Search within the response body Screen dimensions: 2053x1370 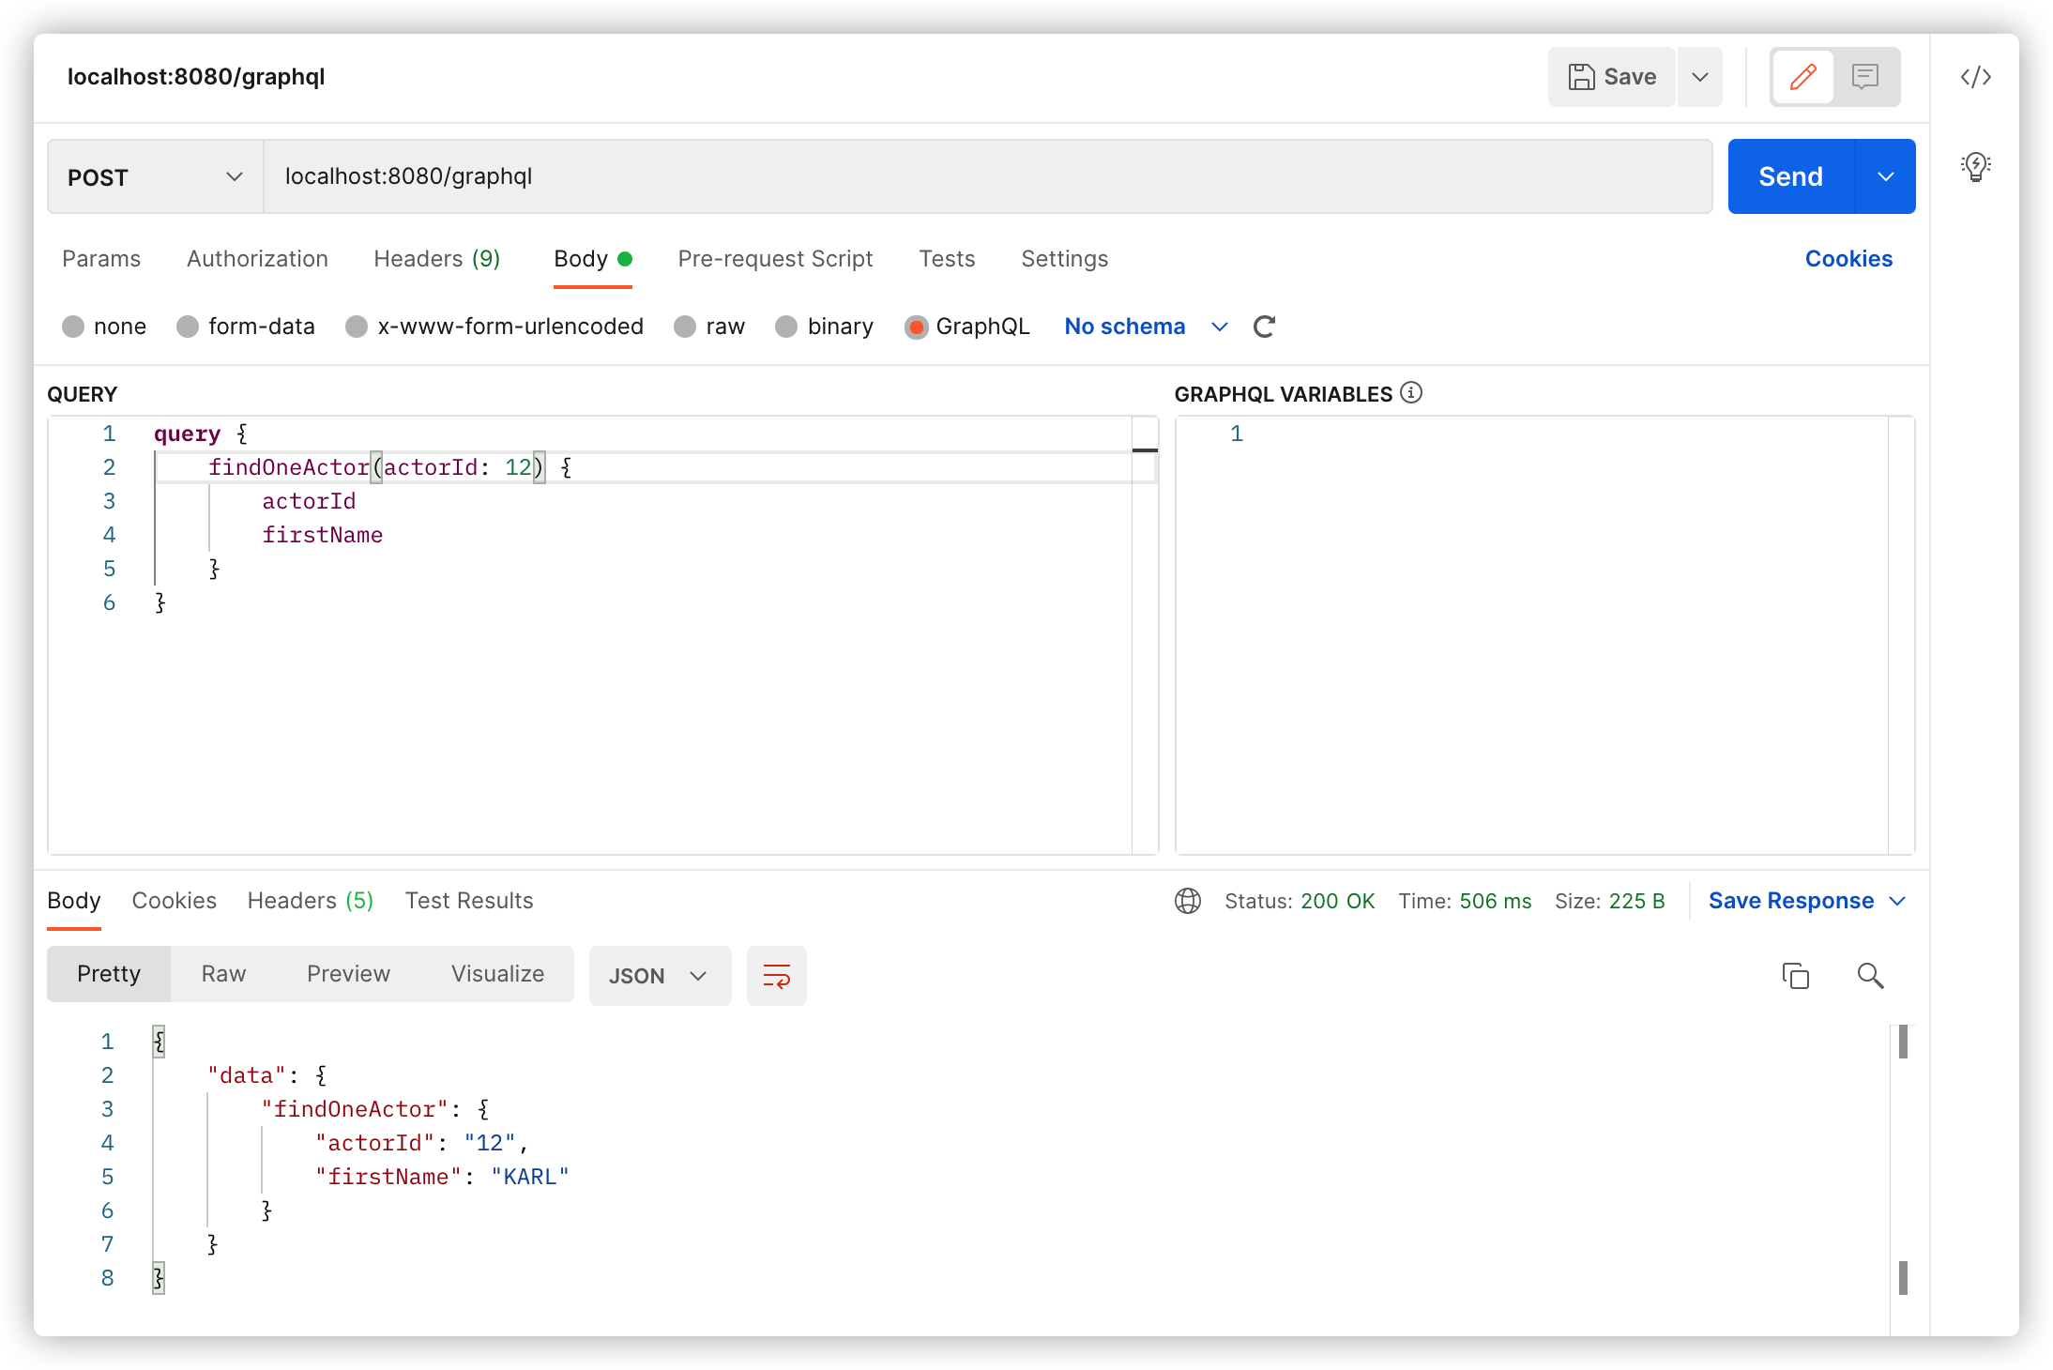pyautogui.click(x=1870, y=976)
